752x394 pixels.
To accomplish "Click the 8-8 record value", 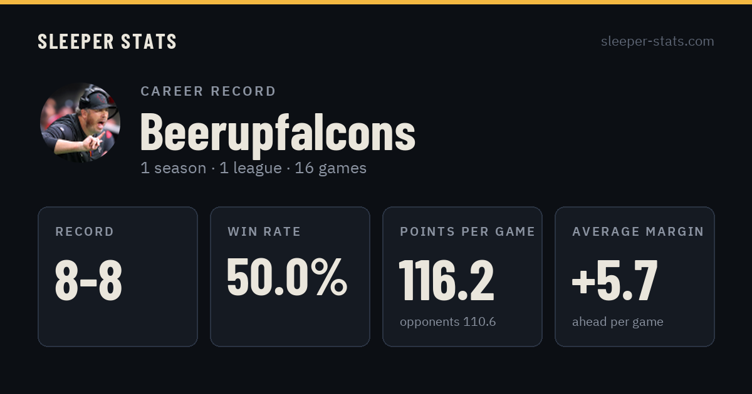I will [88, 280].
